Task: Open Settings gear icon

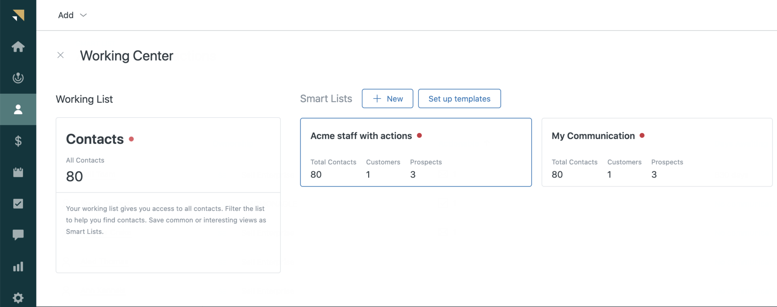Action: point(18,298)
